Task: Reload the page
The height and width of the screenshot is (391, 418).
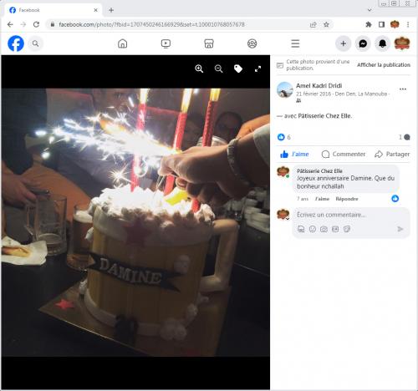Action: click(x=36, y=24)
